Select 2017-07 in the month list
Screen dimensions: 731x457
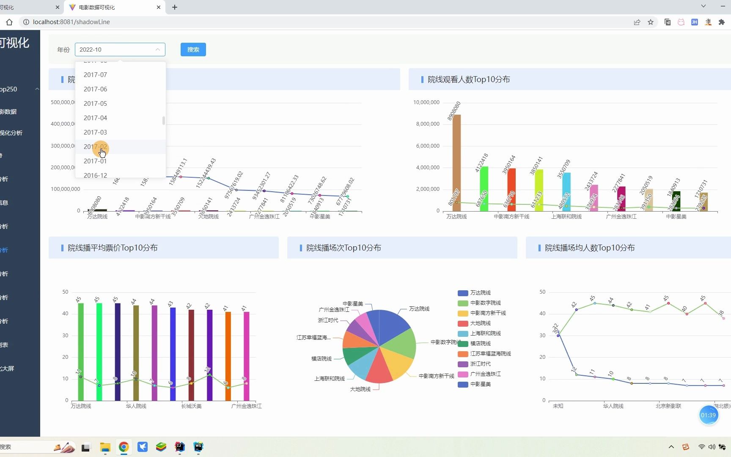tap(120, 75)
